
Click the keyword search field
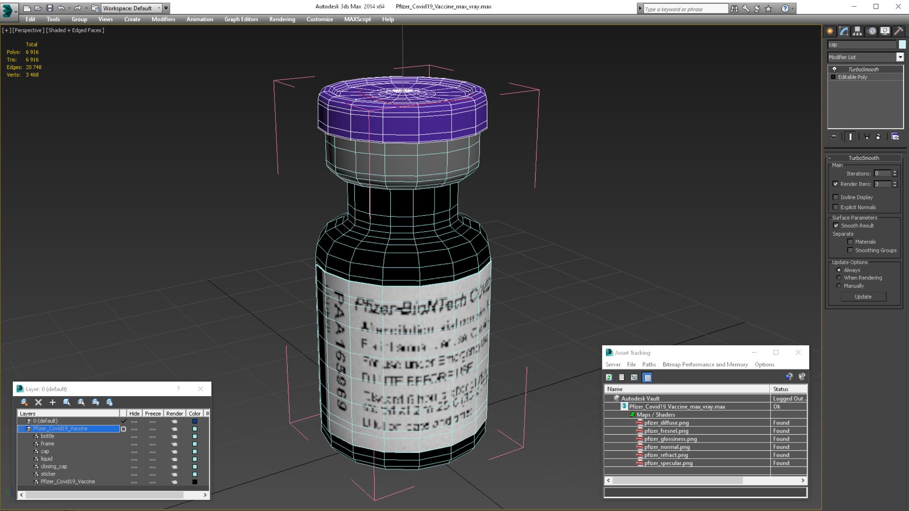tap(685, 9)
